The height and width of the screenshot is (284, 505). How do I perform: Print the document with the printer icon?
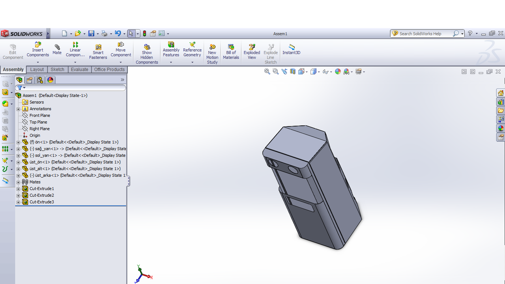point(104,34)
